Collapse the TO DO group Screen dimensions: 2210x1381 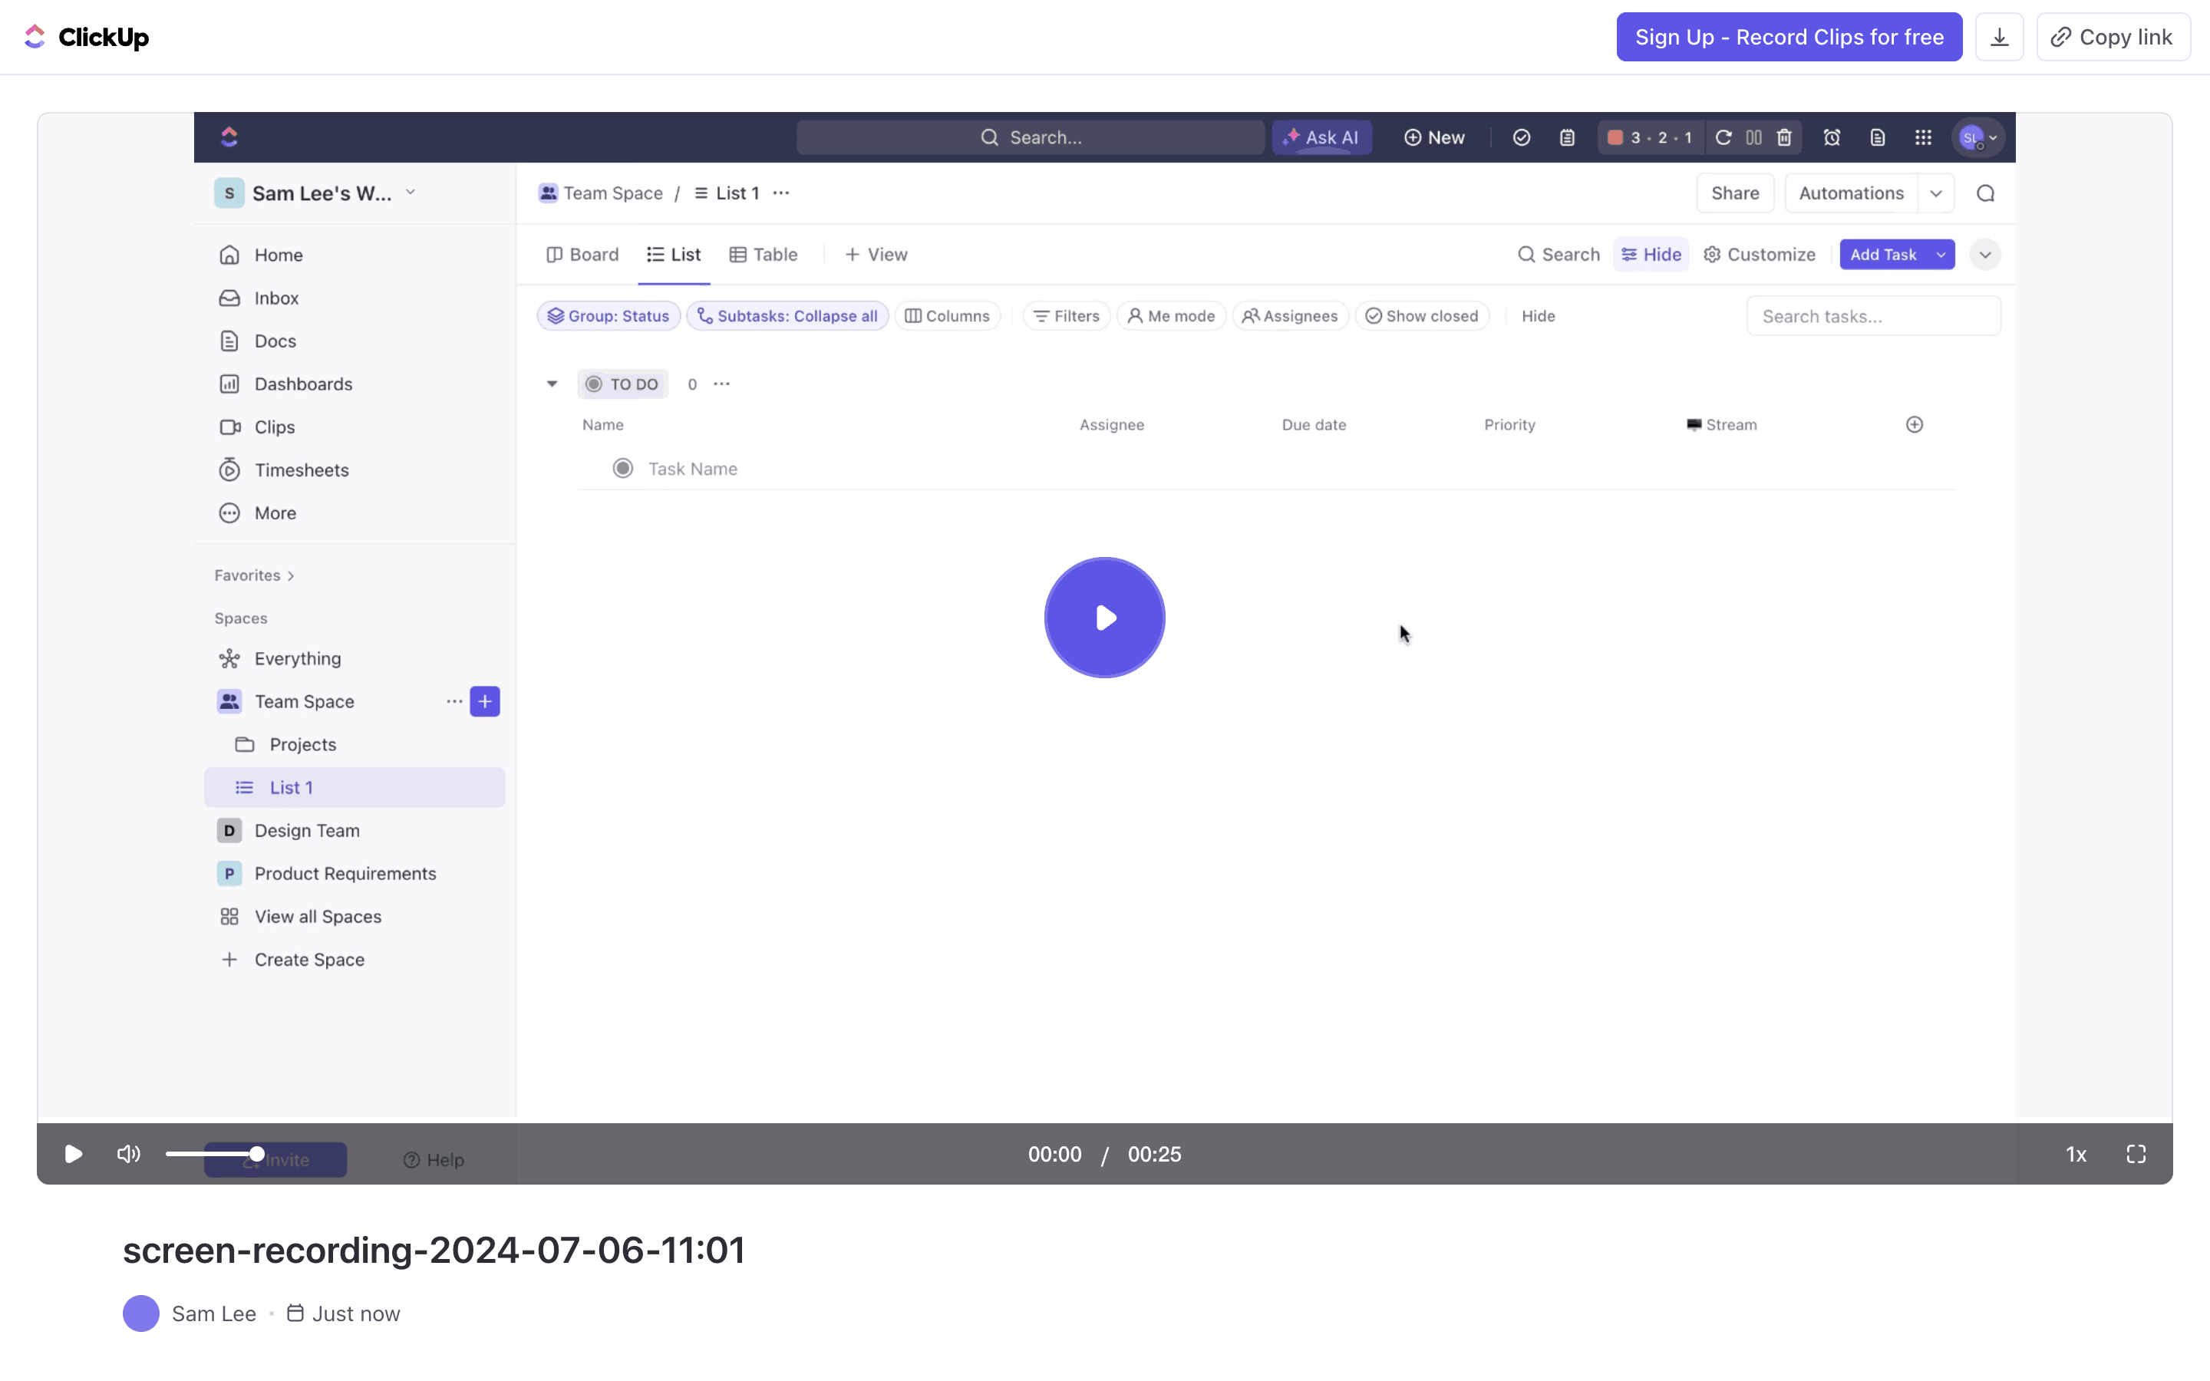point(552,384)
